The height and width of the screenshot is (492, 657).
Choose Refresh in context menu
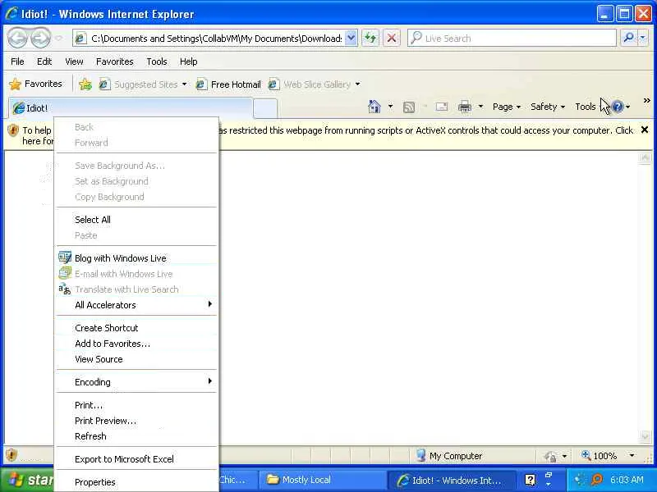coord(136,436)
